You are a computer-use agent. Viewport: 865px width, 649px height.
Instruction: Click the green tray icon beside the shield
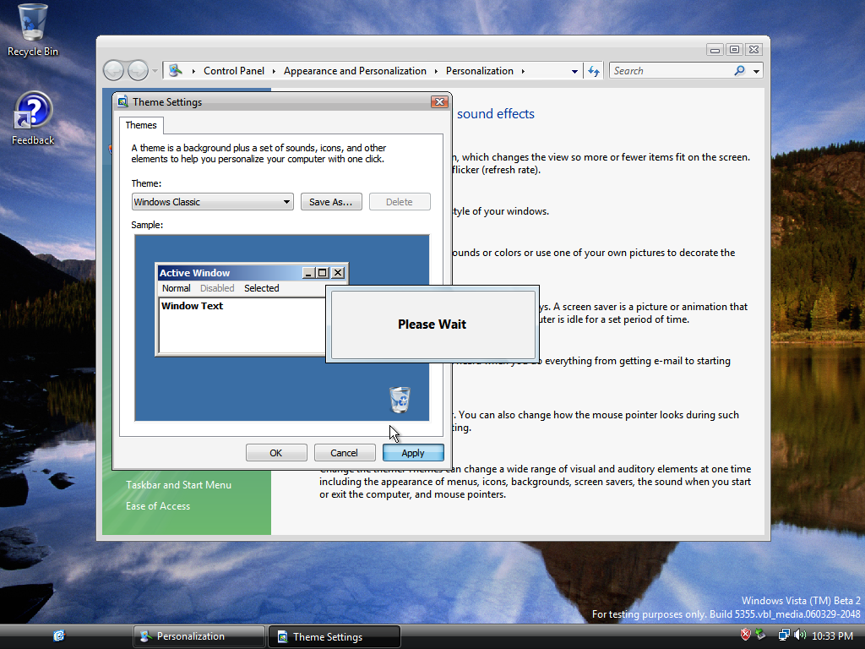(761, 635)
